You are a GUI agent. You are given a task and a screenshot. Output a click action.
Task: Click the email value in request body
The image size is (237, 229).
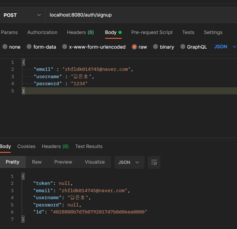(96, 69)
